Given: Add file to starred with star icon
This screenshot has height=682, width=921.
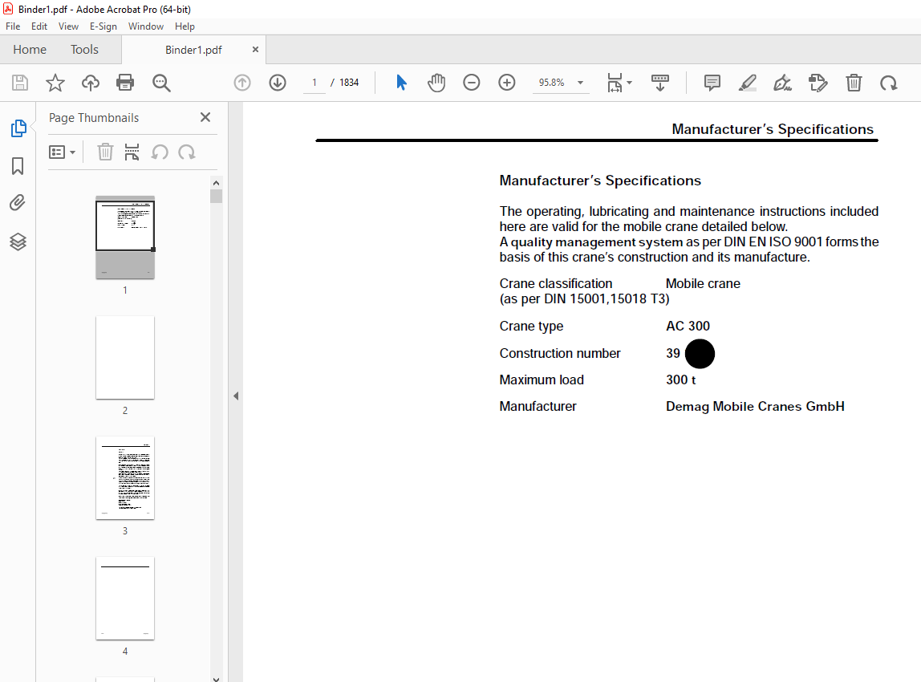Looking at the screenshot, I should 55,83.
